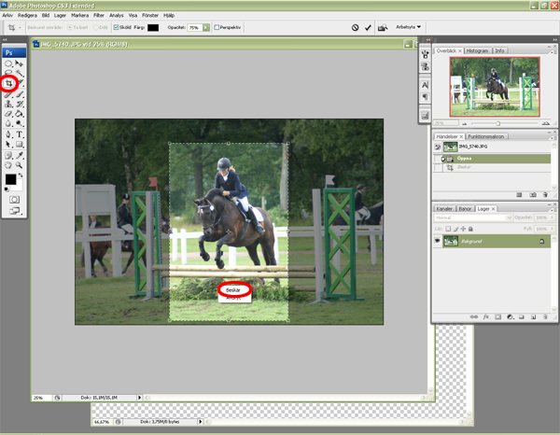Screen dimensions: 560x435
Task: Create new snapshot in history panel
Action: pyautogui.click(x=533, y=195)
